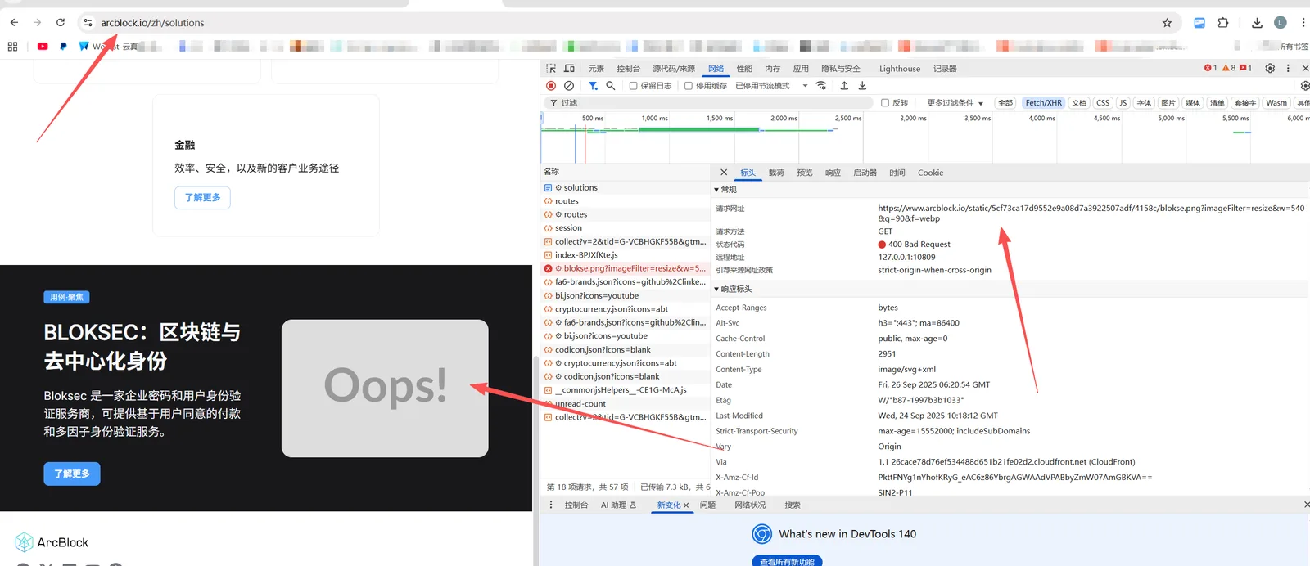Open DevTools more options kebab menu

pos(1288,69)
